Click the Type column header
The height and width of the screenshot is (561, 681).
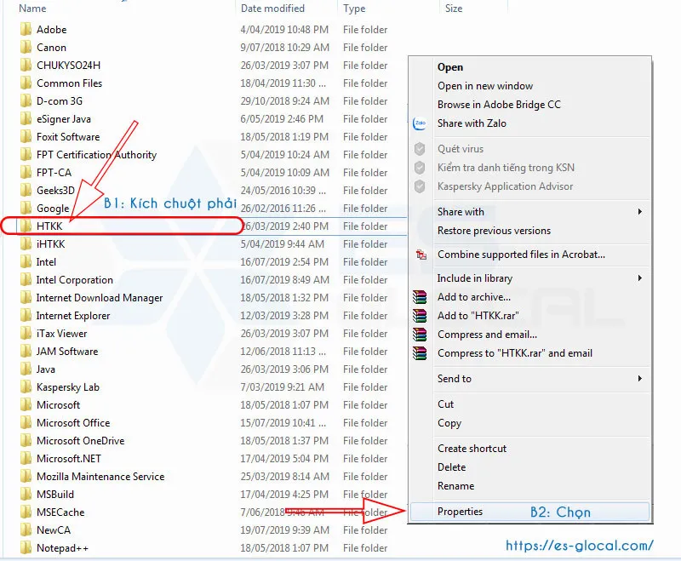[x=354, y=9]
